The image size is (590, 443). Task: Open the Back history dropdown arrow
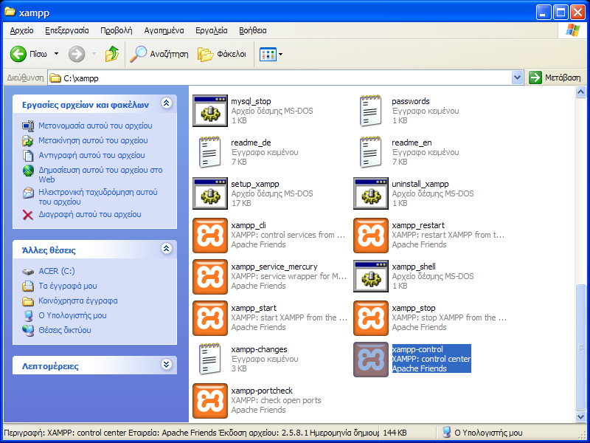click(57, 54)
